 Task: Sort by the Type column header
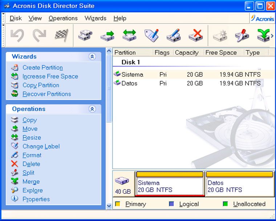pos(256,53)
